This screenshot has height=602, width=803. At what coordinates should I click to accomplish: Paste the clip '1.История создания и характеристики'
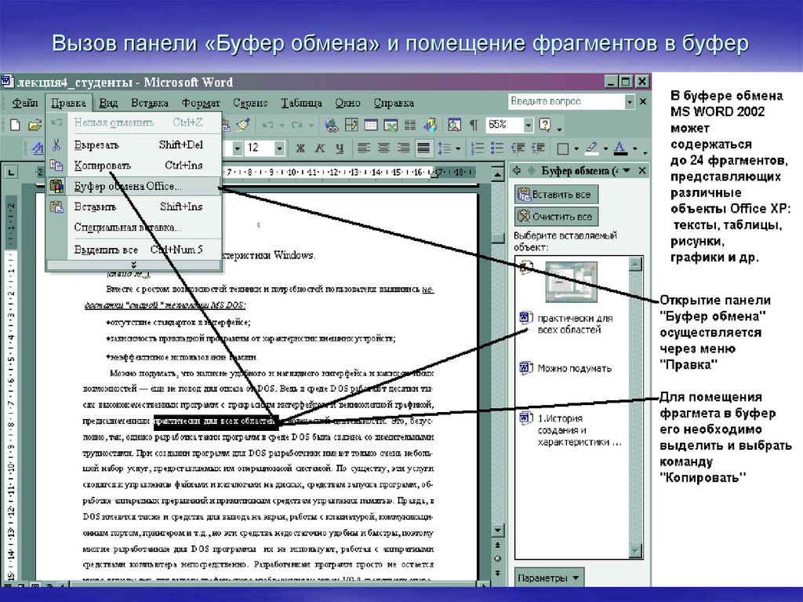572,429
